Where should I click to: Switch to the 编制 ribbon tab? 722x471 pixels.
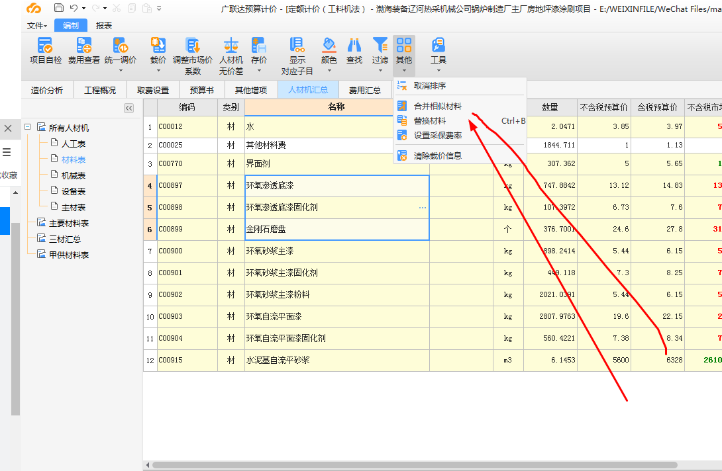pyautogui.click(x=71, y=26)
